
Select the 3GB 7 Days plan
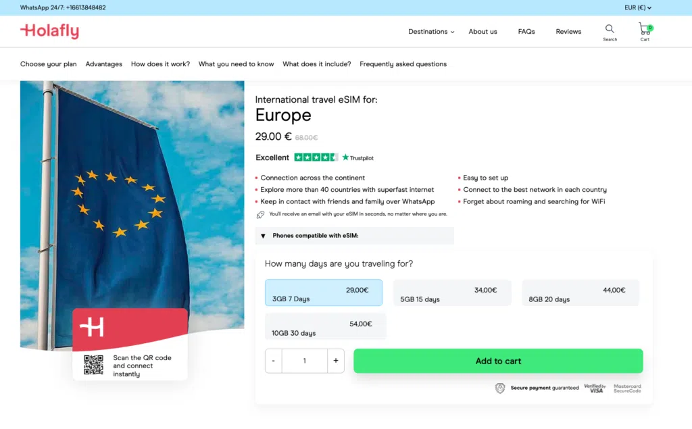click(324, 293)
